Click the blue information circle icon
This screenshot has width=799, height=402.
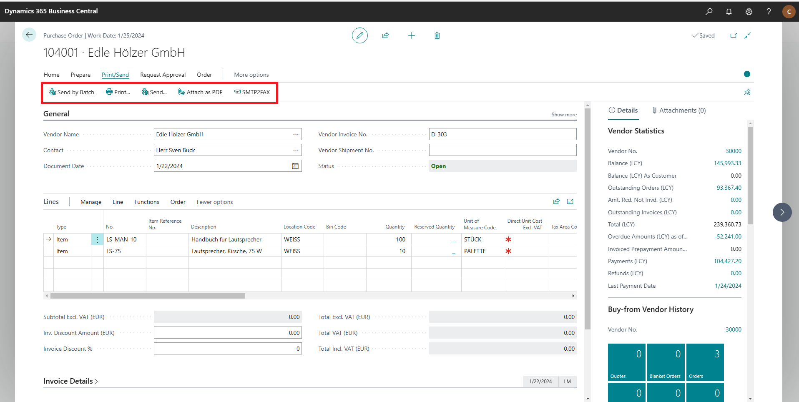pyautogui.click(x=747, y=74)
